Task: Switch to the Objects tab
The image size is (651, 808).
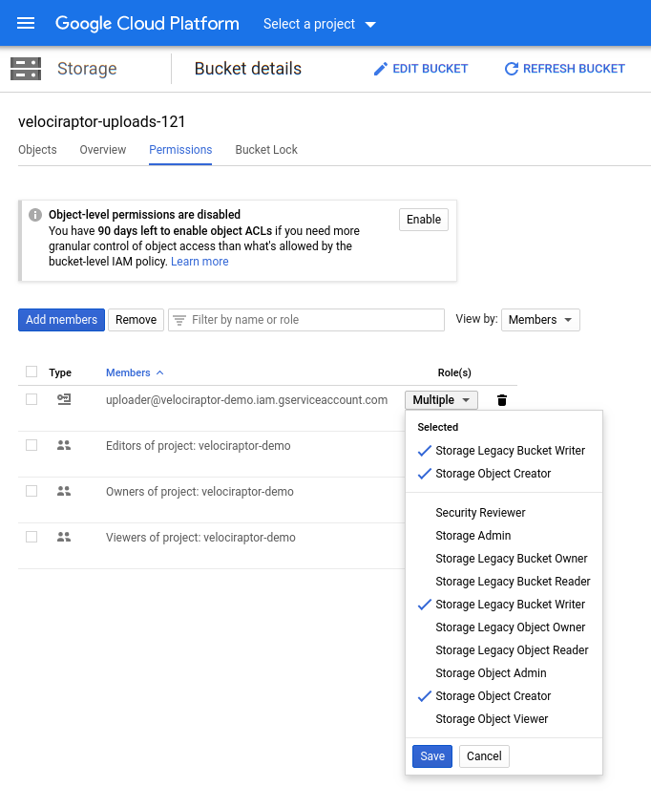Action: [x=37, y=150]
